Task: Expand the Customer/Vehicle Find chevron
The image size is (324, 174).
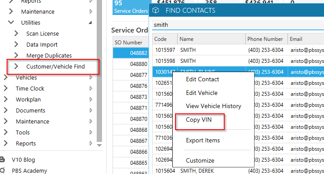Action: [16, 66]
